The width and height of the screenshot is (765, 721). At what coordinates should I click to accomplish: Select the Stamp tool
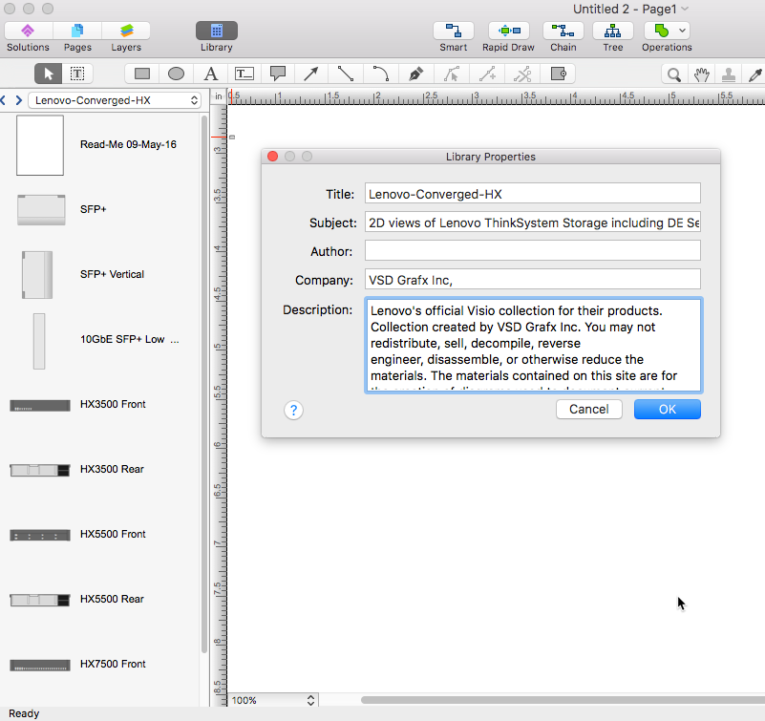(x=729, y=74)
